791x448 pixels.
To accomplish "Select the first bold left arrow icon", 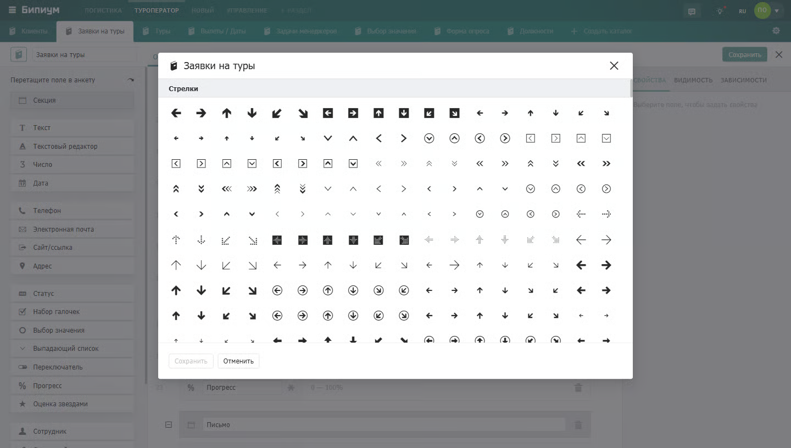I will point(176,113).
